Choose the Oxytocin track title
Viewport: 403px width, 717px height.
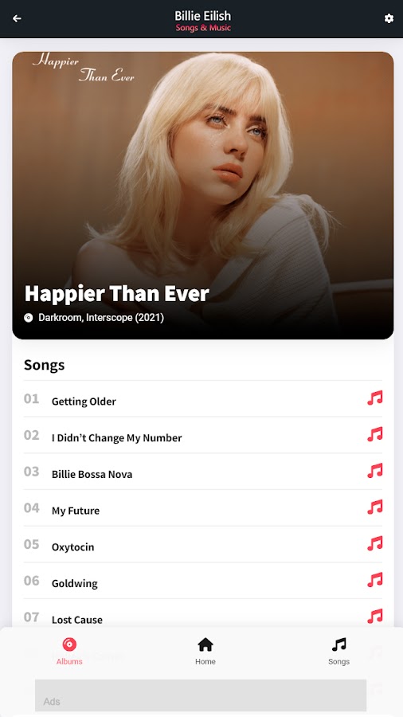click(72, 547)
